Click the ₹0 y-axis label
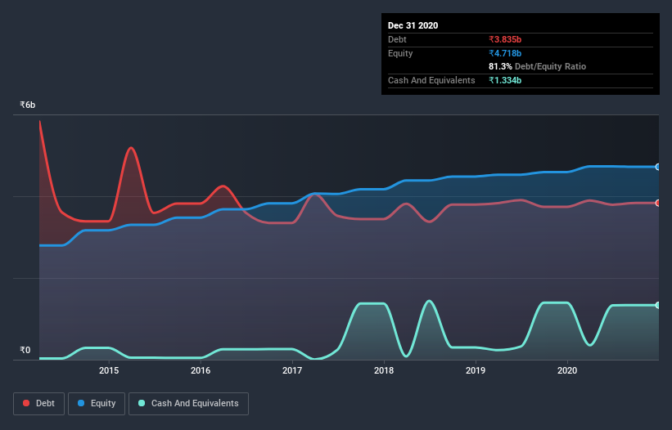672x430 pixels. [25, 350]
